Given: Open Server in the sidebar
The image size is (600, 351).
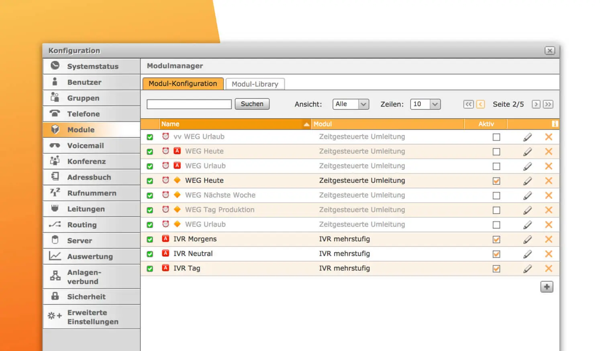Looking at the screenshot, I should tap(92, 240).
